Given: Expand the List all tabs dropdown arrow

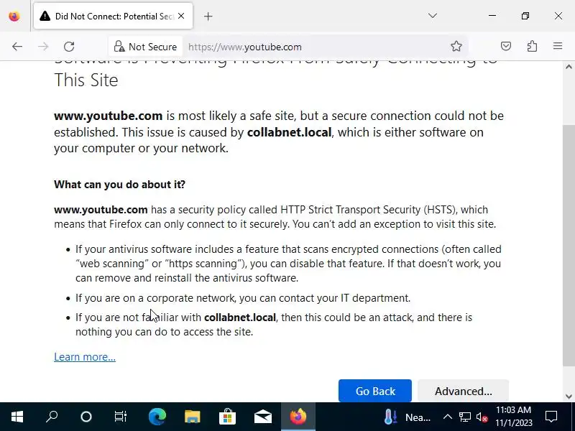Looking at the screenshot, I should pyautogui.click(x=433, y=16).
